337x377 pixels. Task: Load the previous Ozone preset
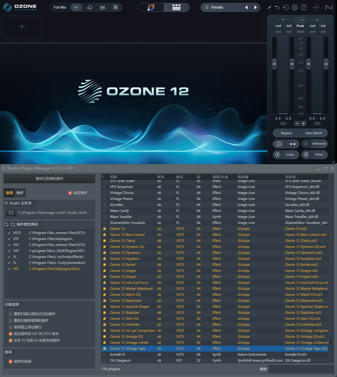click(x=246, y=7)
